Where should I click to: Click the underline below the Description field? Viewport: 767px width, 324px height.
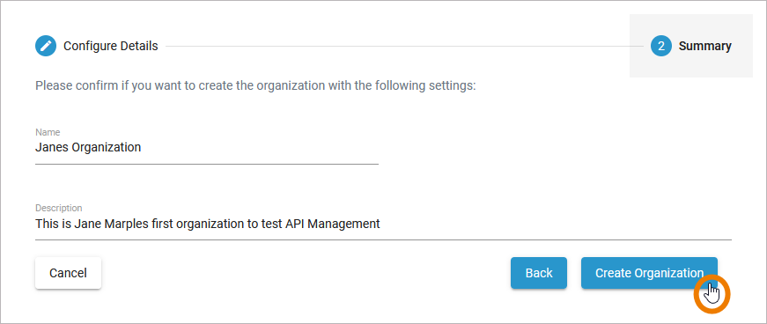[x=383, y=239]
